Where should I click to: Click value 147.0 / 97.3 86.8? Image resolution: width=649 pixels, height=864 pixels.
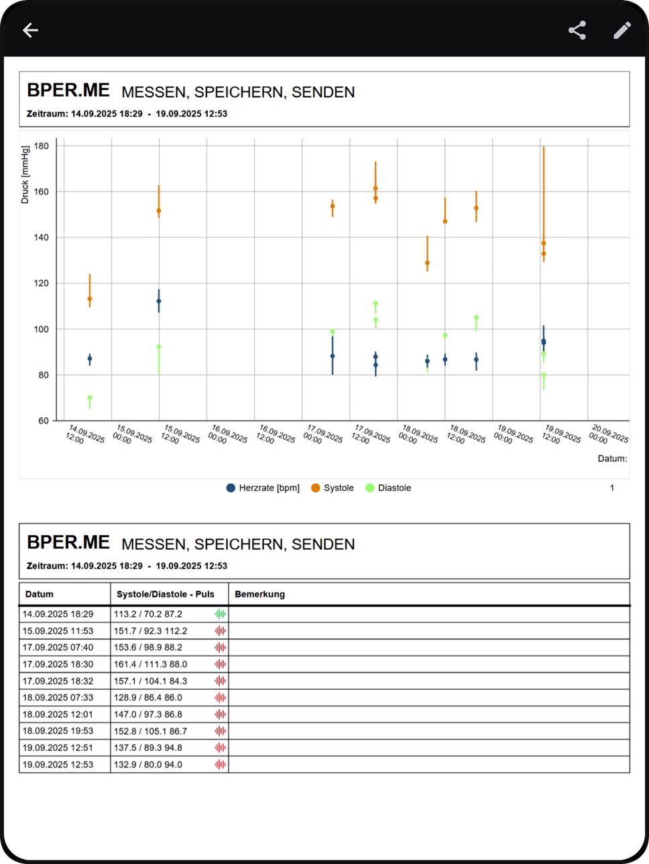(x=147, y=715)
